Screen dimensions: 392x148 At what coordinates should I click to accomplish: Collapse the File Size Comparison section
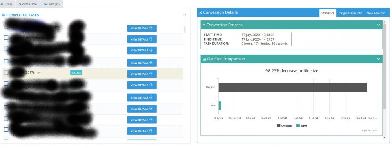(379, 59)
